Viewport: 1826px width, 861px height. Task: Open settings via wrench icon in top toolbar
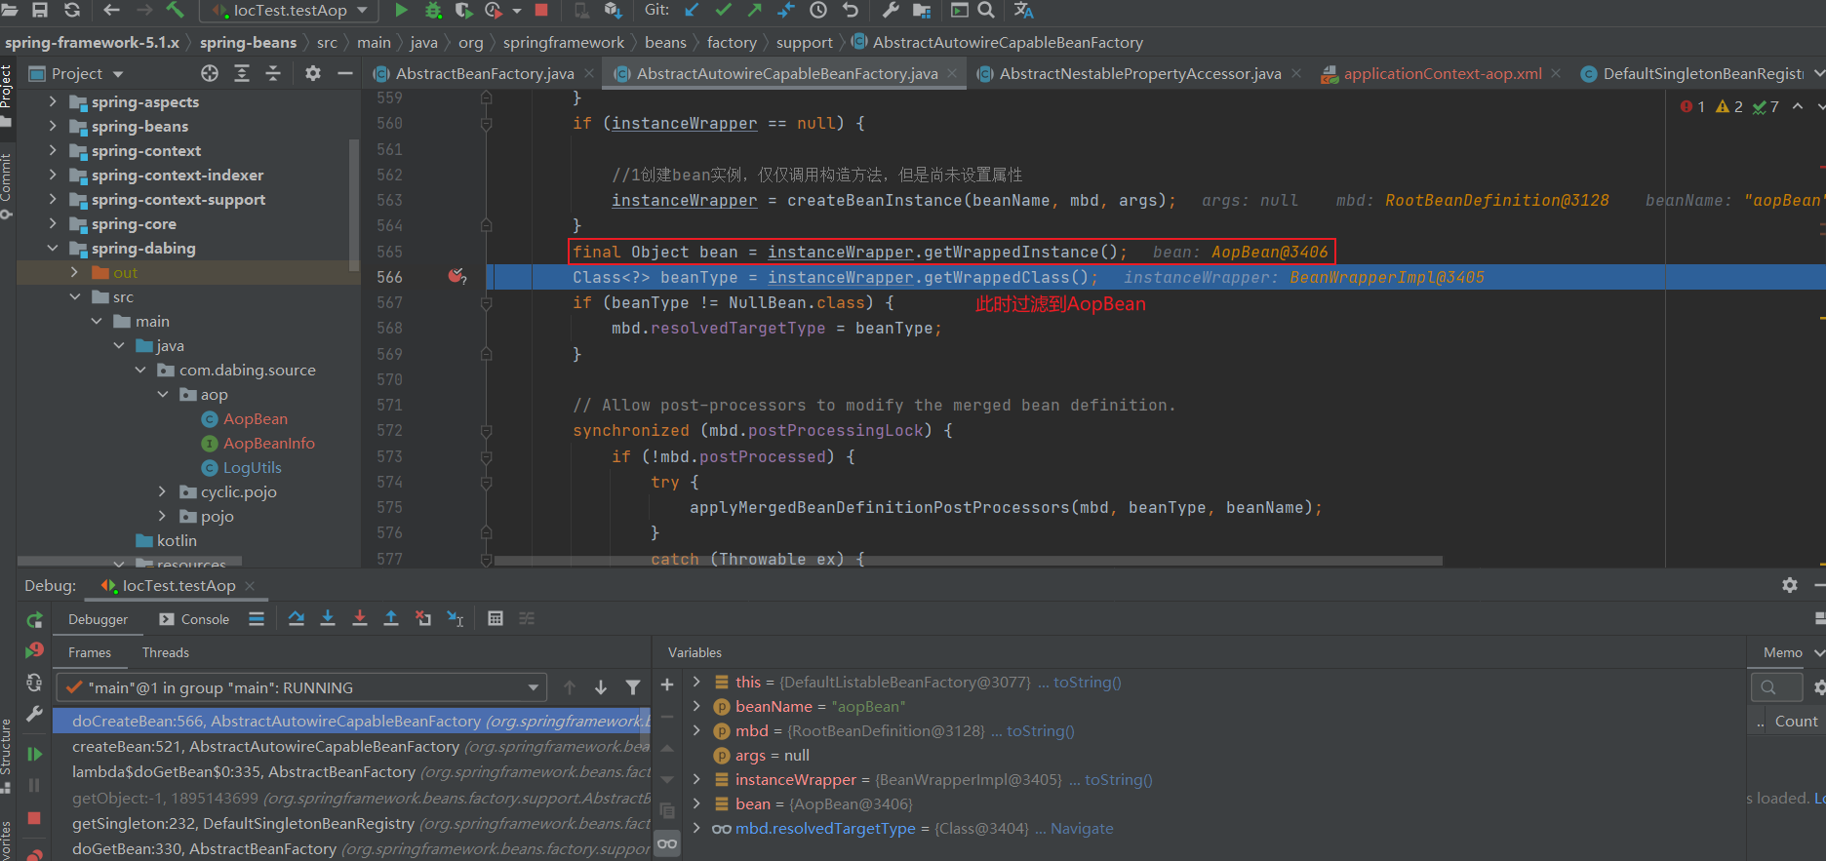[891, 10]
